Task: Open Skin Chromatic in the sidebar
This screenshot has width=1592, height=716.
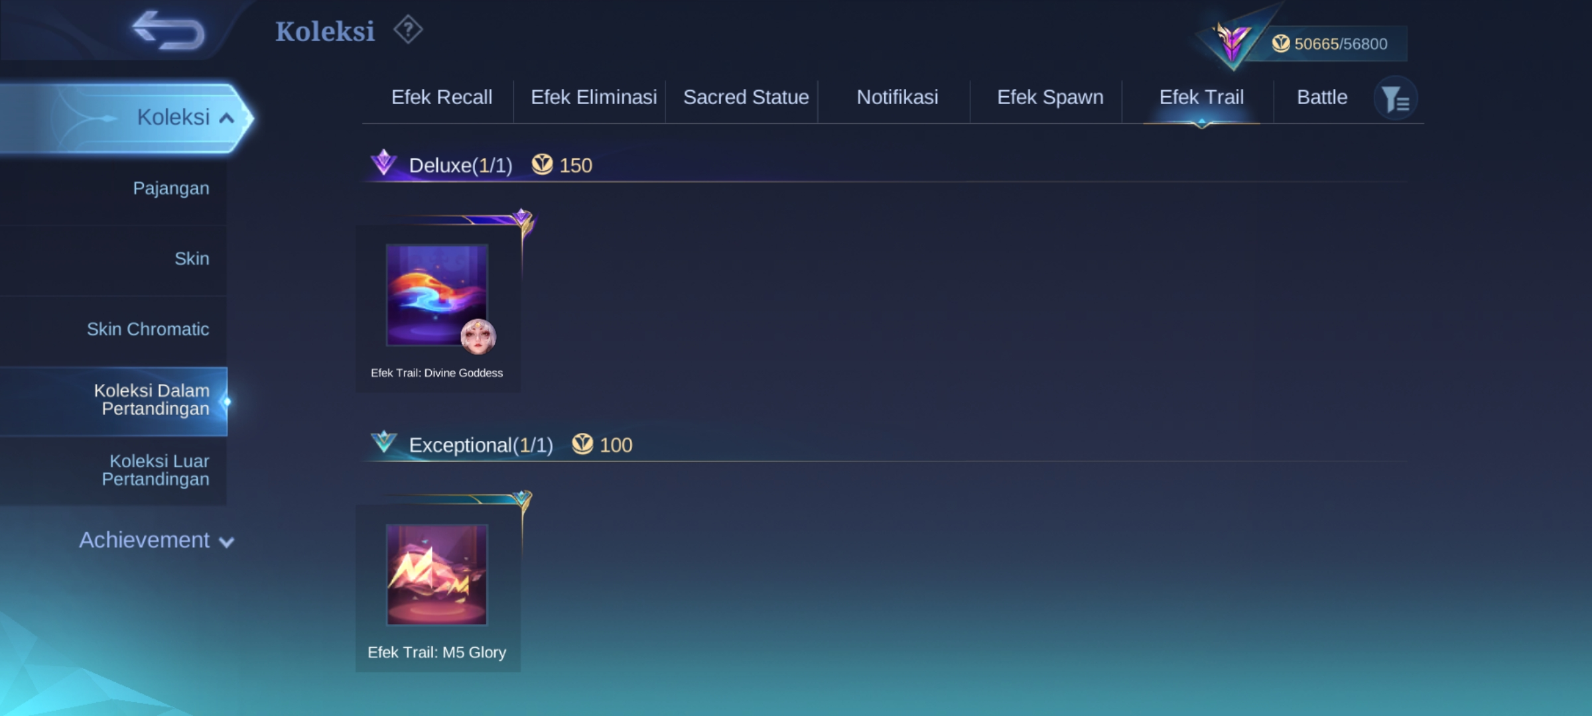Action: [x=147, y=329]
